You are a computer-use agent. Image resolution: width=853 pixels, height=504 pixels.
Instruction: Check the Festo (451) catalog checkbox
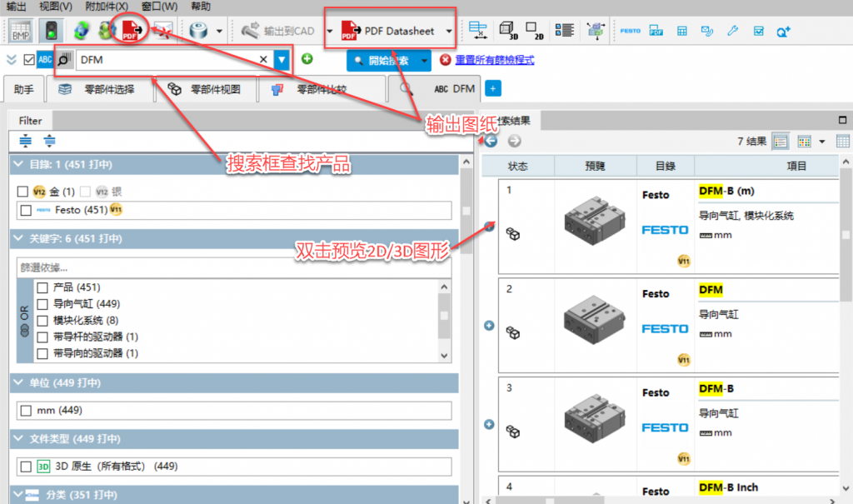point(26,210)
